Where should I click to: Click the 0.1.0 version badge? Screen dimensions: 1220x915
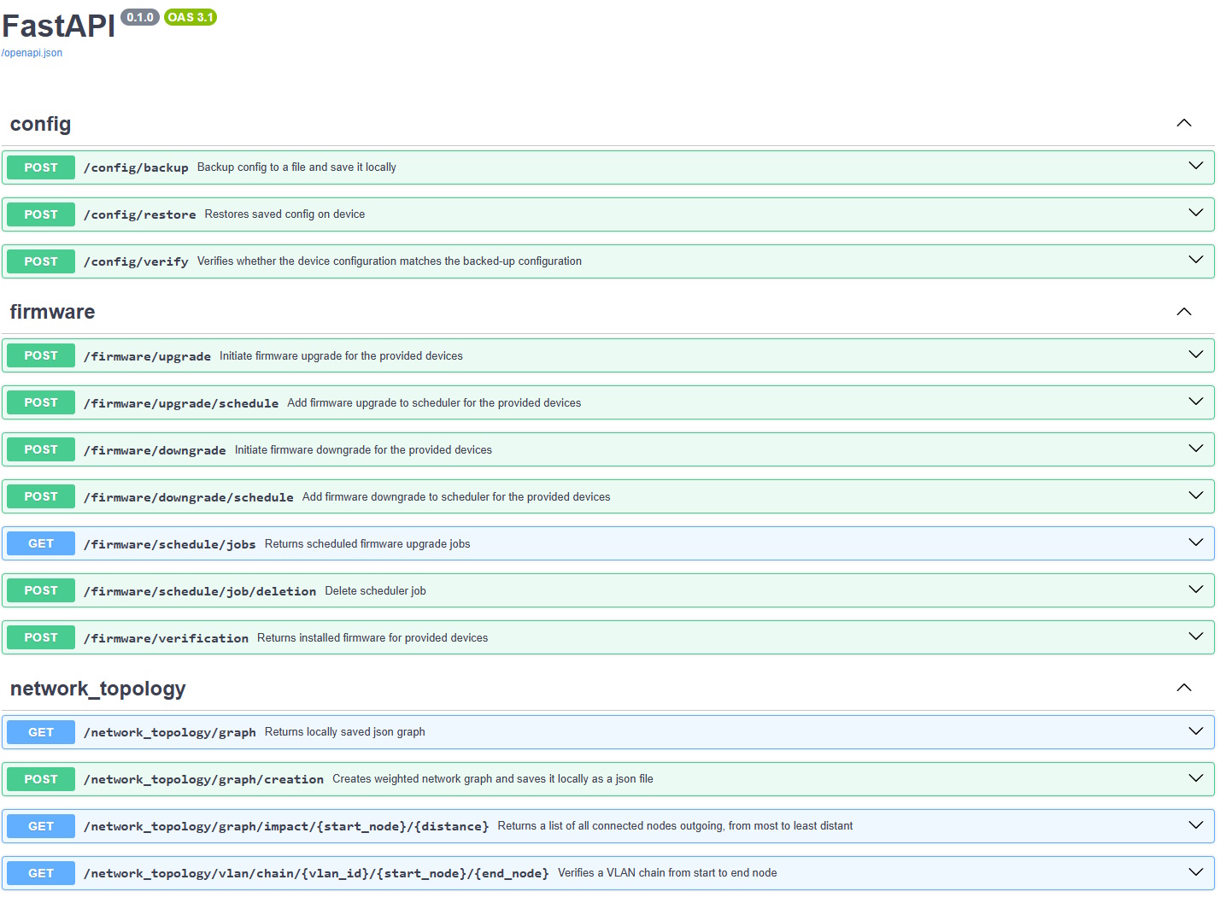tap(140, 17)
